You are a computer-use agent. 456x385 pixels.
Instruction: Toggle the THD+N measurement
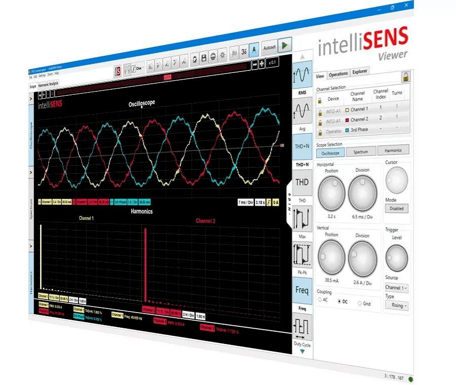pos(302,146)
